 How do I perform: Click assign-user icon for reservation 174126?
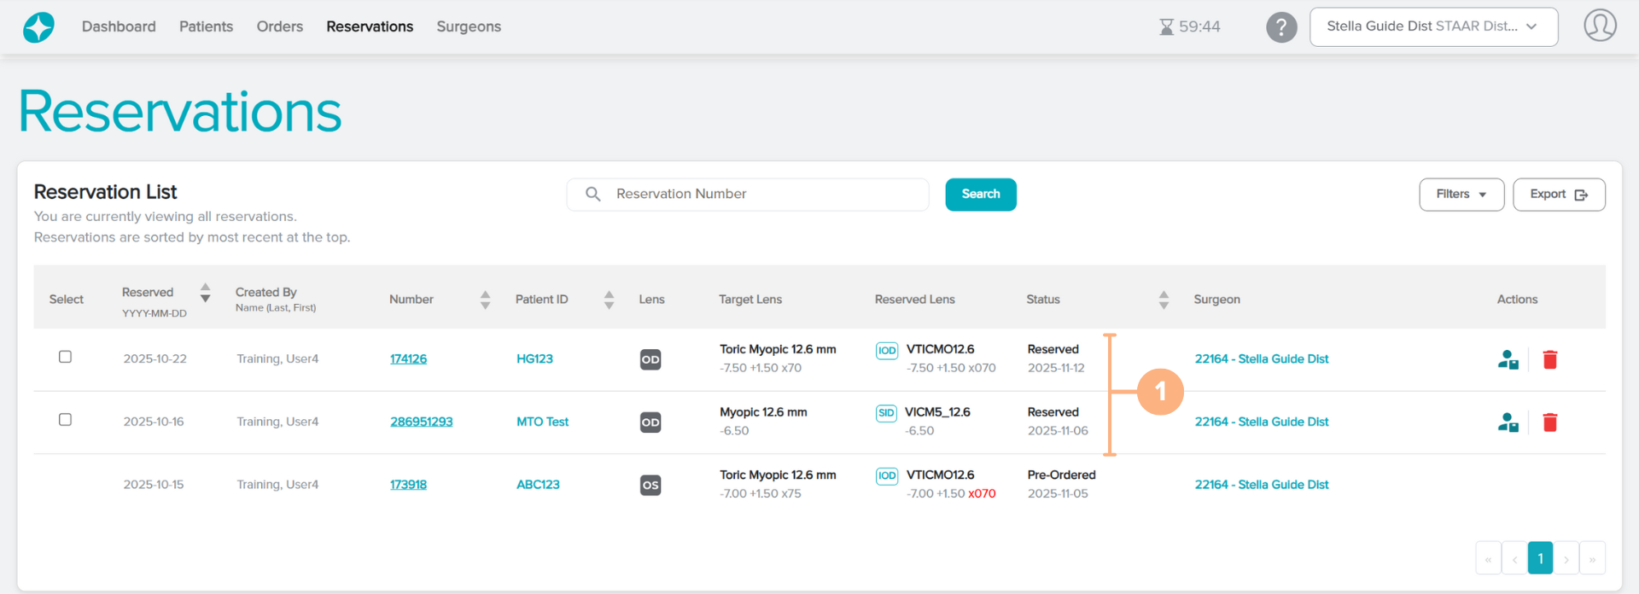(1508, 359)
